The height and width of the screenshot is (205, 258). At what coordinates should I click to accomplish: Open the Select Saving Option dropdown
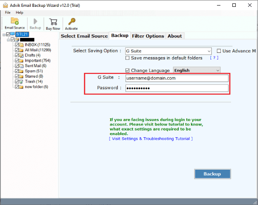point(168,51)
